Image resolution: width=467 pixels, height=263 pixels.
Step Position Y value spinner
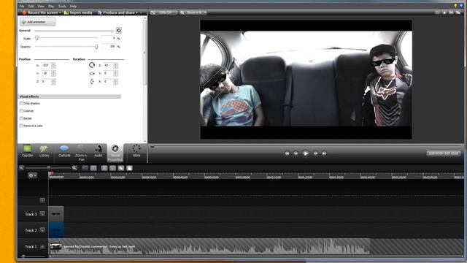(x=53, y=73)
